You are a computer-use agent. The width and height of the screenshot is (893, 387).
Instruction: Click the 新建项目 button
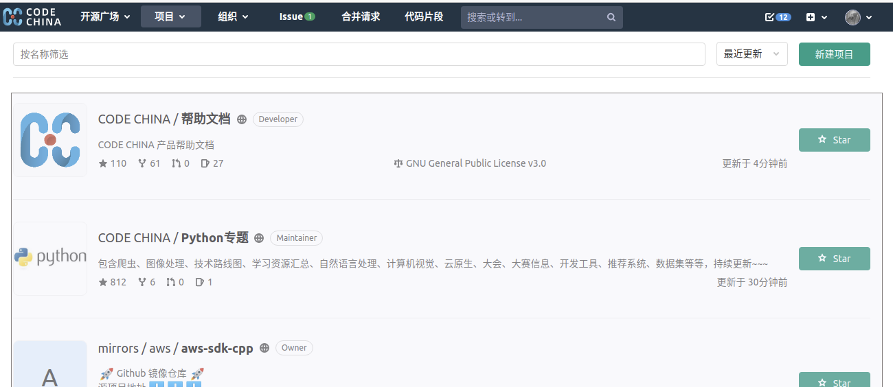click(835, 54)
